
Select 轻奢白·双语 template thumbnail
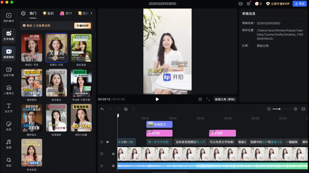point(56,48)
